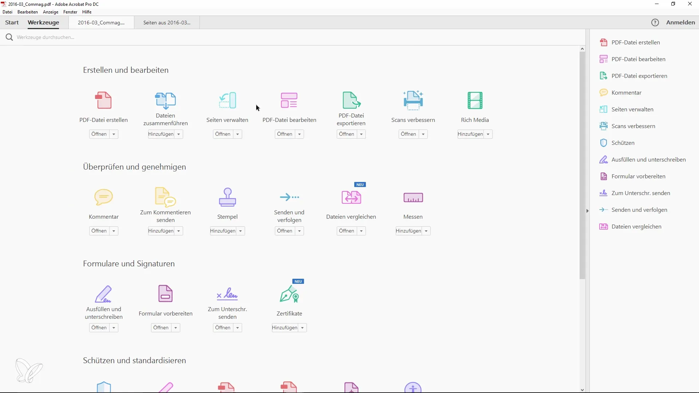Expand dropdown arrow under Dateien vergleichen
The width and height of the screenshot is (699, 393).
(x=361, y=231)
